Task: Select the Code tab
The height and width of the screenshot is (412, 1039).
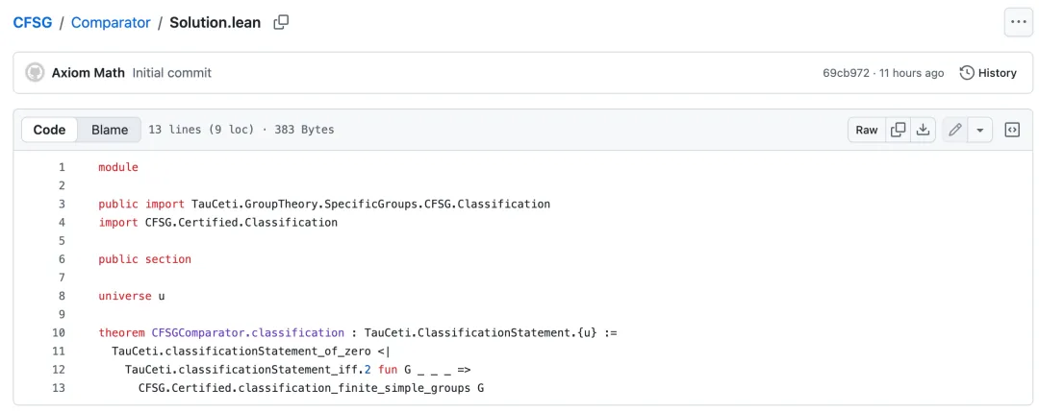Action: (49, 130)
